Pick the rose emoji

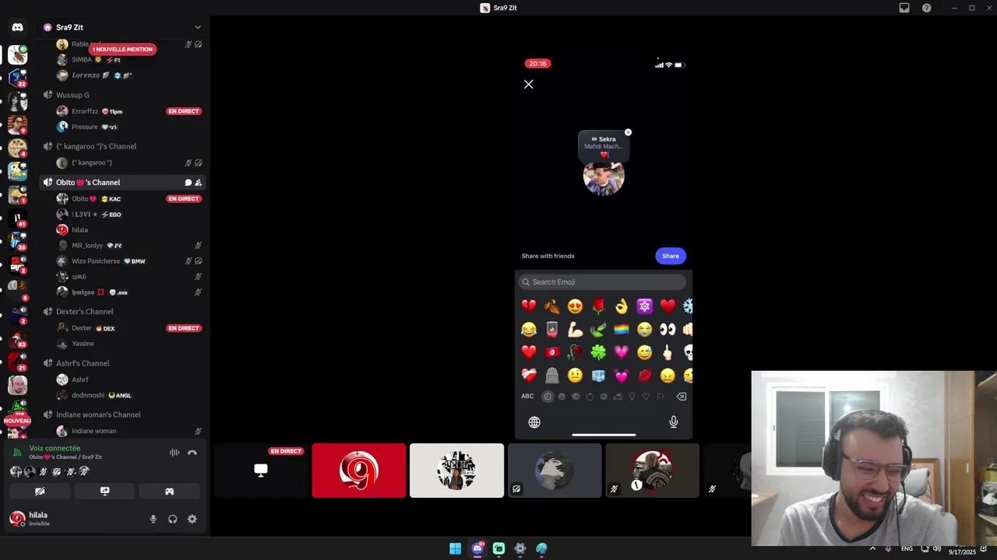(x=598, y=306)
